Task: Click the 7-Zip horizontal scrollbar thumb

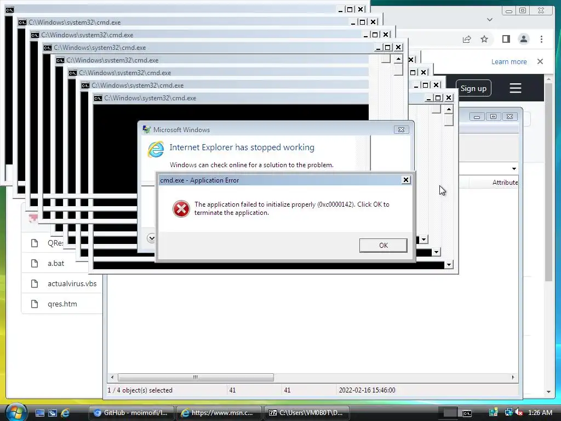Action: (x=196, y=377)
